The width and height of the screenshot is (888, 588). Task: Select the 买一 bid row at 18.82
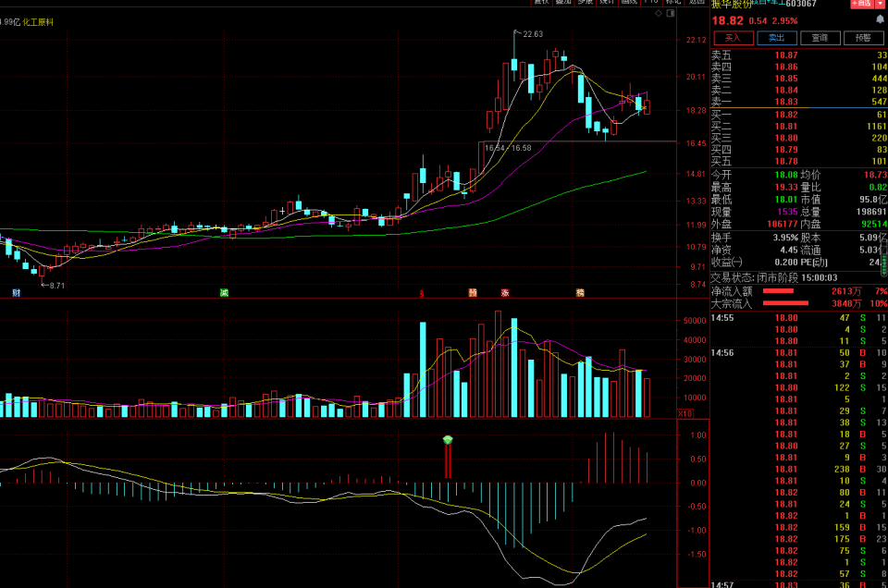click(x=799, y=115)
